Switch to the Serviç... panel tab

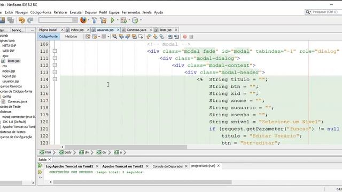click(x=18, y=30)
